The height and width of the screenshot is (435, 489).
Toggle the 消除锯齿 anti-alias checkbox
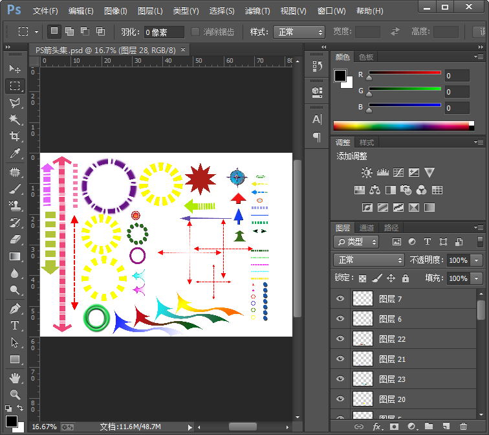tap(196, 32)
